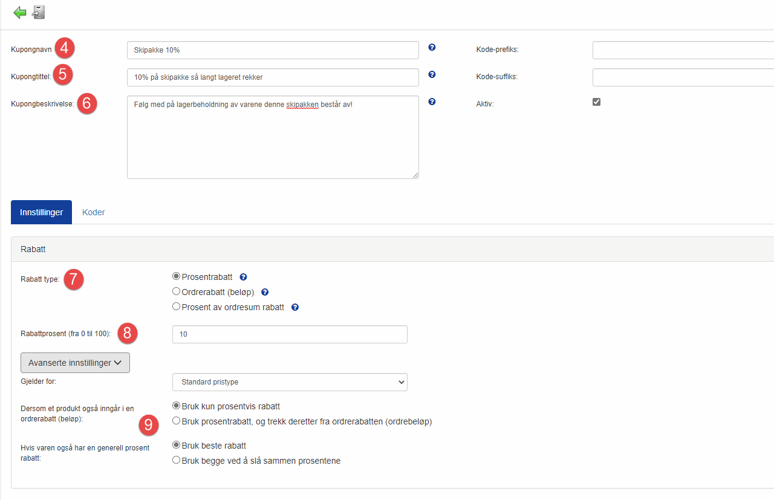Click the green back arrow icon
Image resolution: width=774 pixels, height=500 pixels.
pyautogui.click(x=20, y=12)
